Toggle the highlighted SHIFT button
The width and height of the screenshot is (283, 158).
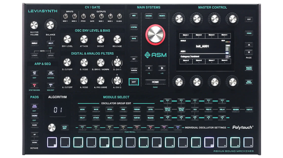(x=134, y=82)
